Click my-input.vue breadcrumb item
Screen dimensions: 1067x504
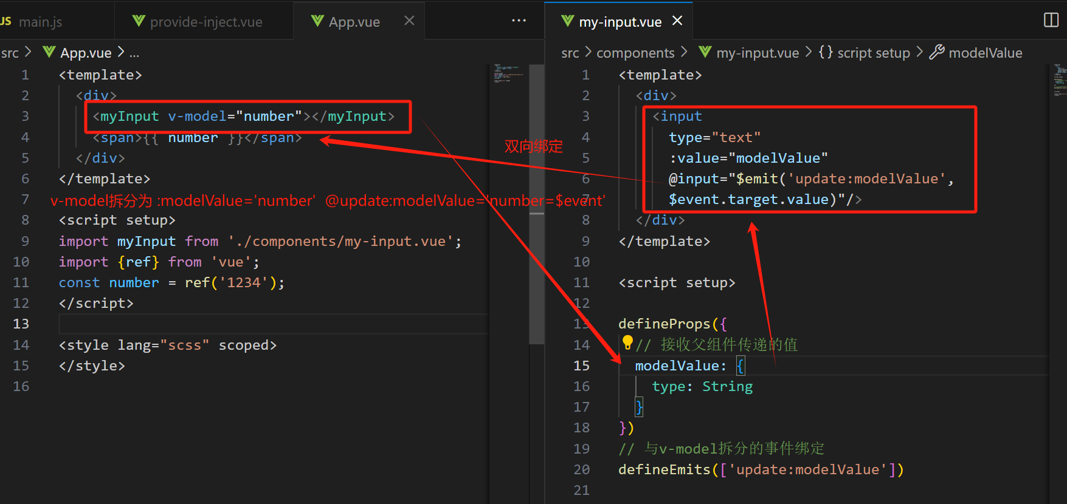click(x=758, y=53)
